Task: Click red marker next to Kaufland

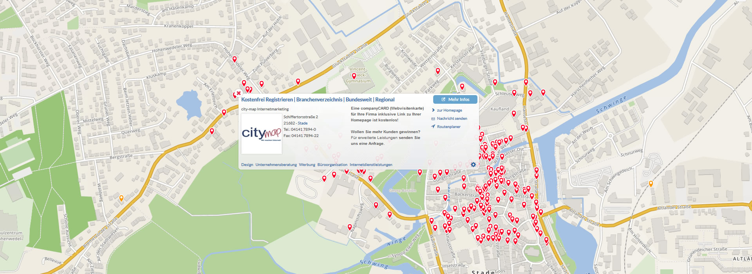Action: [514, 114]
